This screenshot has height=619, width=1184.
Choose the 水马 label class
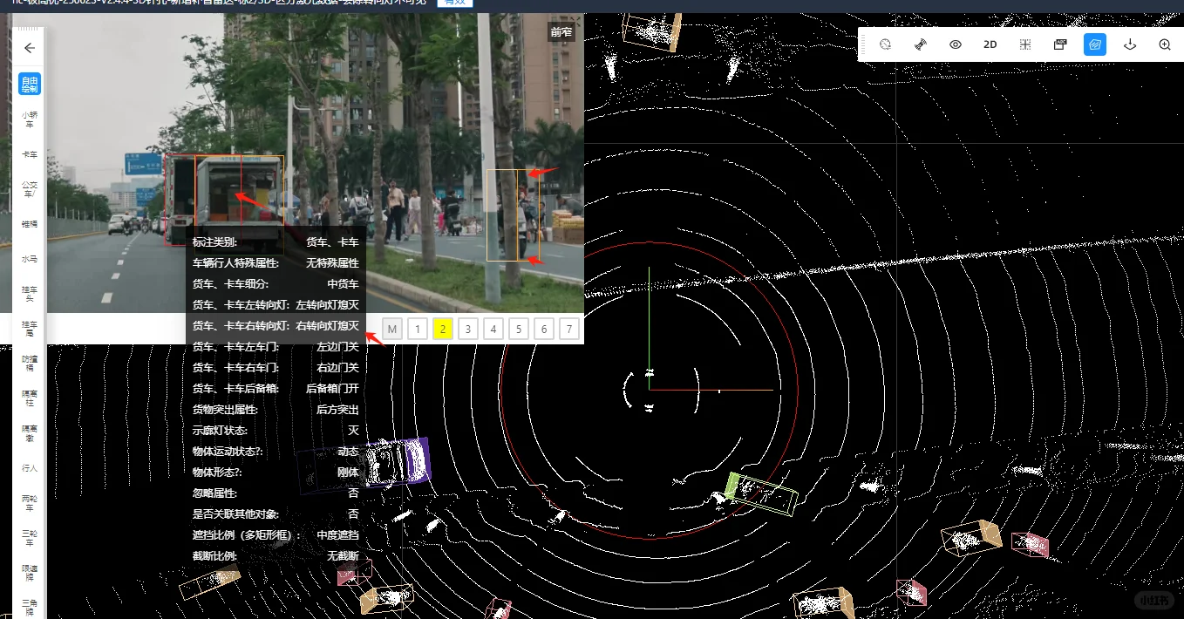30,259
